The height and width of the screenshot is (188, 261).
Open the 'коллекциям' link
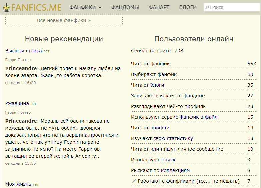coord(175,170)
